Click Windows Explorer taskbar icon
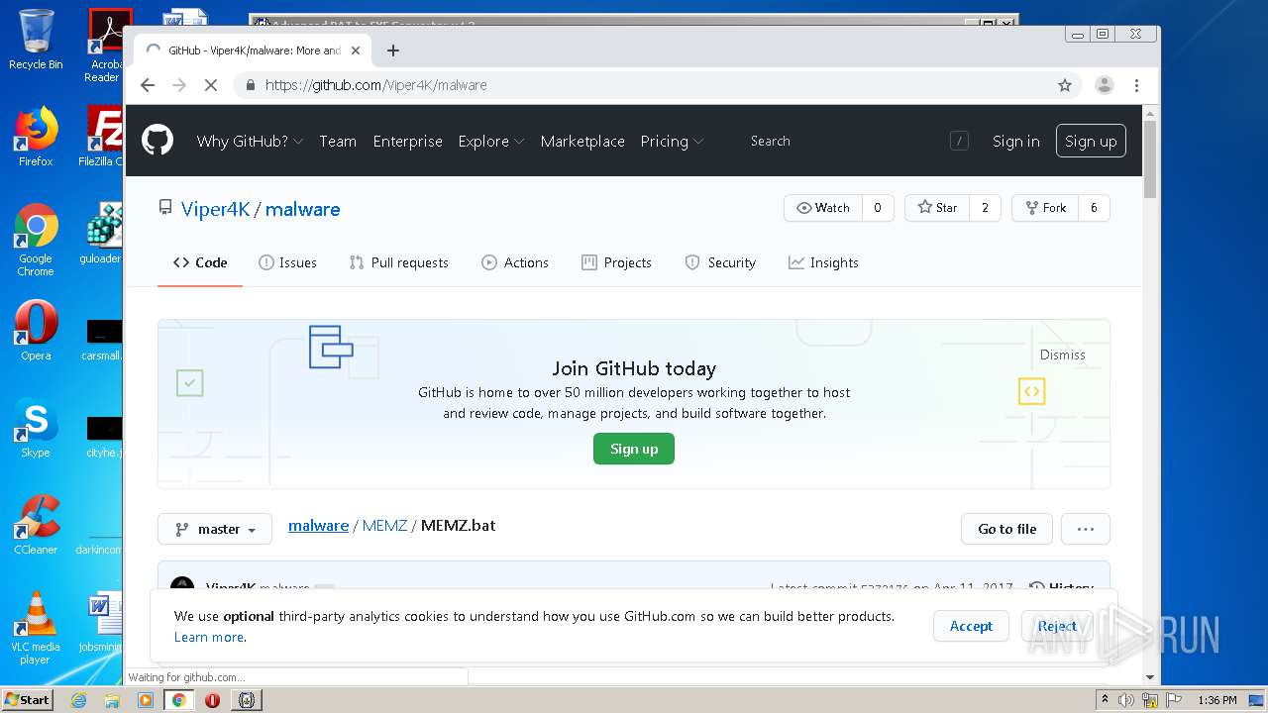 (112, 700)
